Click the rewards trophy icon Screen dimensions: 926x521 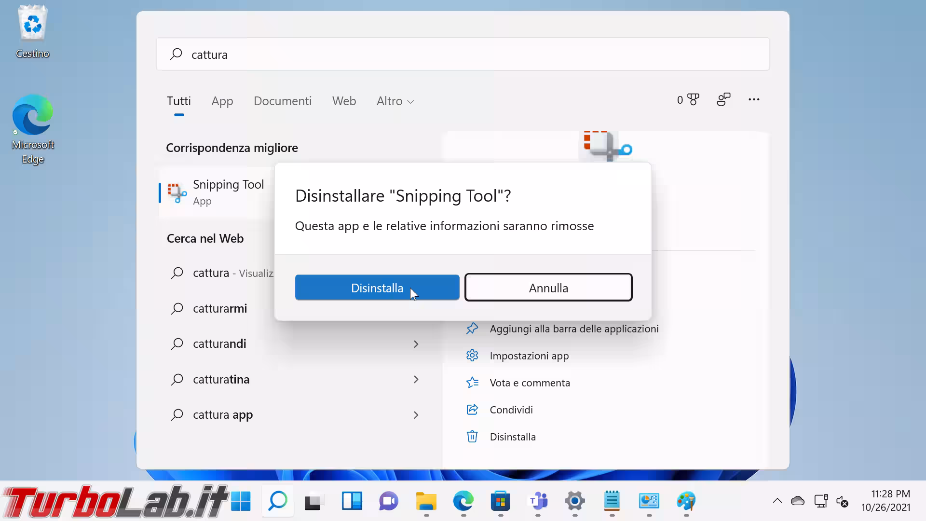coord(693,100)
